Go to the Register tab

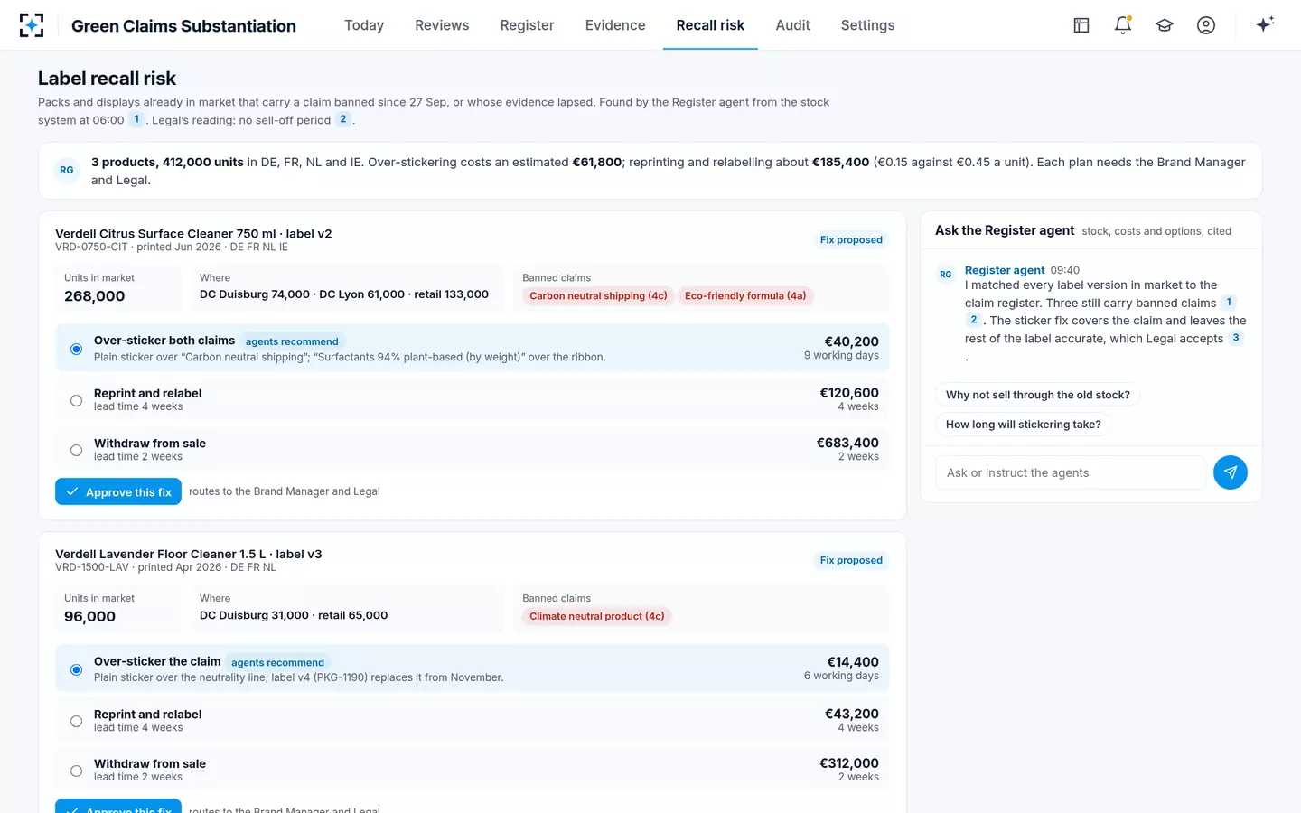pyautogui.click(x=527, y=25)
